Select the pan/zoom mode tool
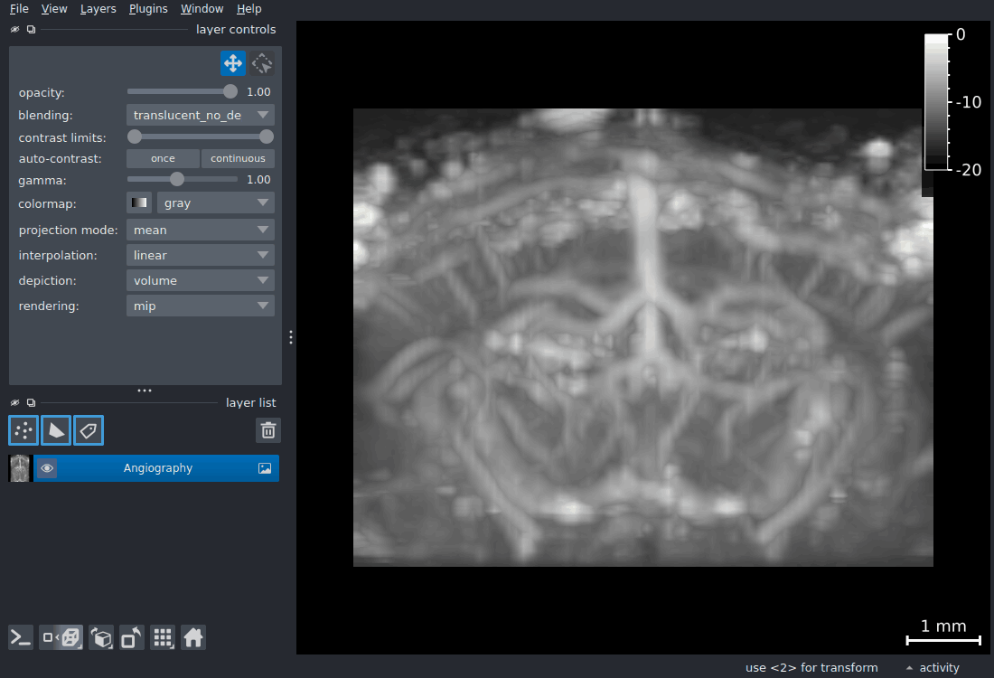Viewport: 994px width, 678px height. point(232,63)
